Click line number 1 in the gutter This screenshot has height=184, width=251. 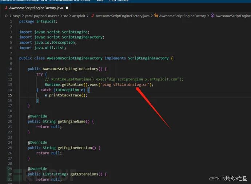[11, 21]
